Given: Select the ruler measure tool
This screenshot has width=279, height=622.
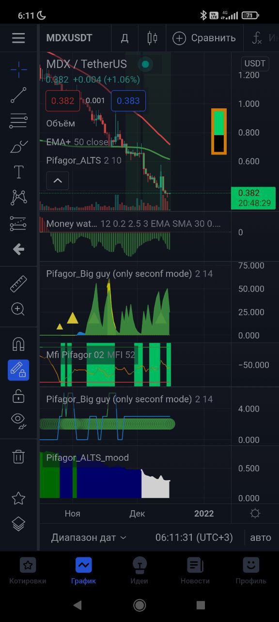Looking at the screenshot, I should click(18, 284).
